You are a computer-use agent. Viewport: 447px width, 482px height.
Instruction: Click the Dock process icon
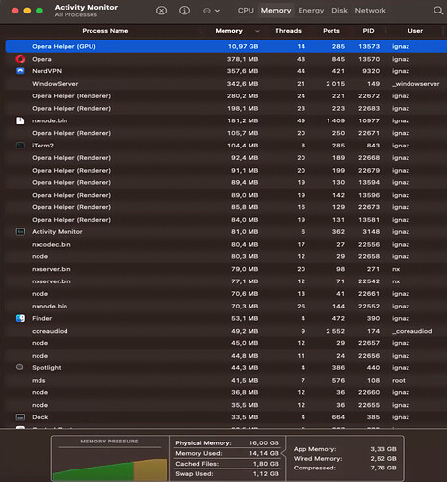coord(20,417)
